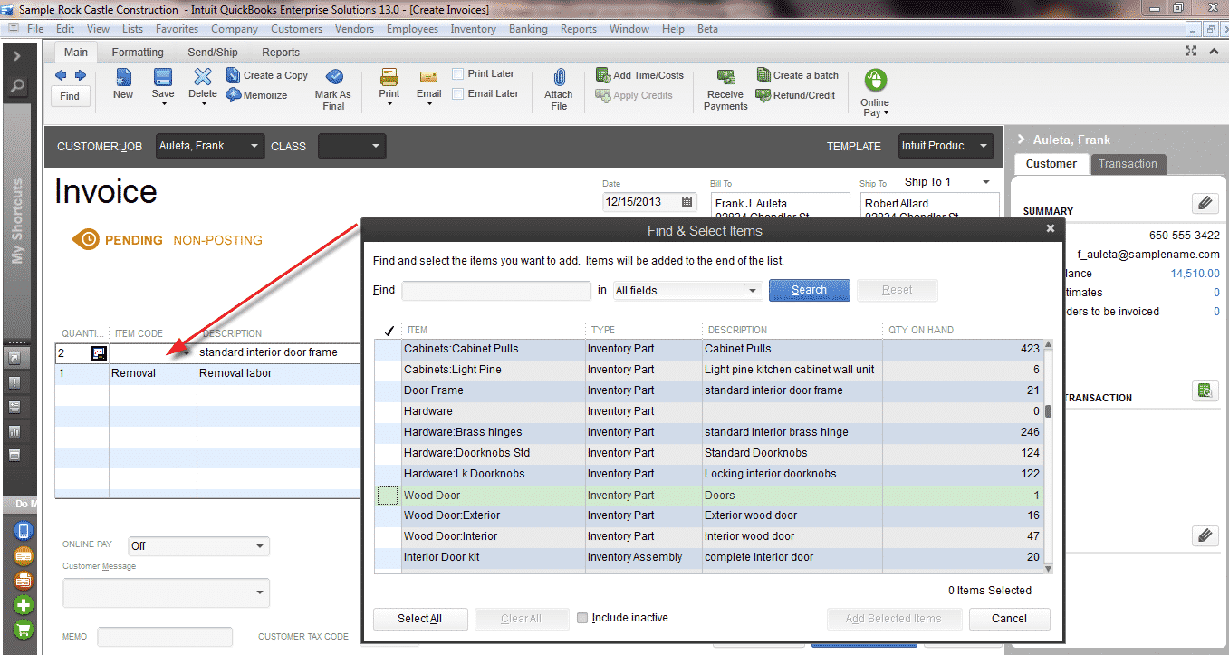Open the Customer:Job dropdown
Image resolution: width=1229 pixels, height=655 pixels.
(254, 146)
